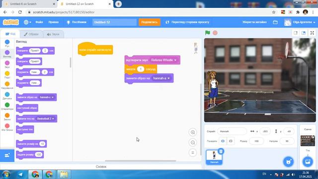Viewport: 318px width, 179px height.
Task: Open My Stuff folder icon
Action: coord(275,22)
